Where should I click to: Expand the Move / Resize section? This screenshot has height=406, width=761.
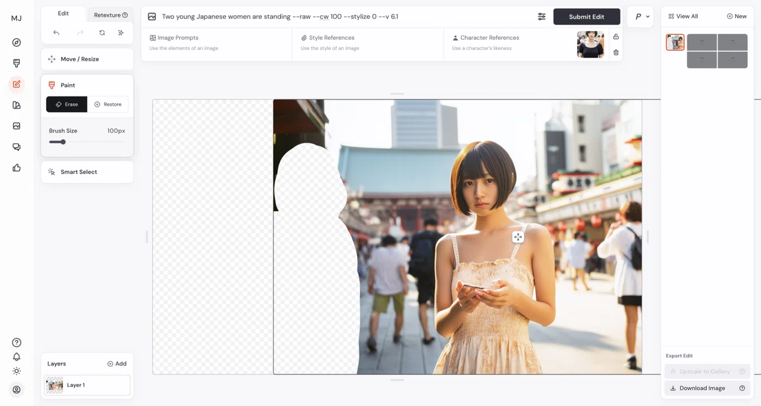(87, 59)
